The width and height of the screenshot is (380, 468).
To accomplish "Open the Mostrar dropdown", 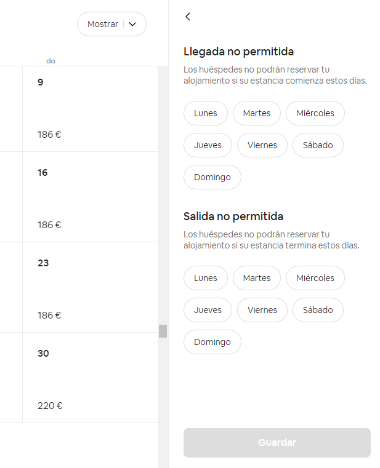I will click(x=111, y=24).
